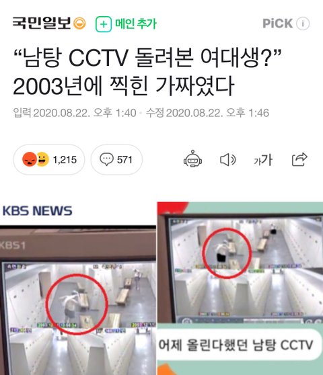323x375 pixels.
Task: Open the AI summary robot icon
Action: (x=192, y=159)
